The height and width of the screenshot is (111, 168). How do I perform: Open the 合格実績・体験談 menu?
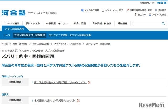click(102, 23)
